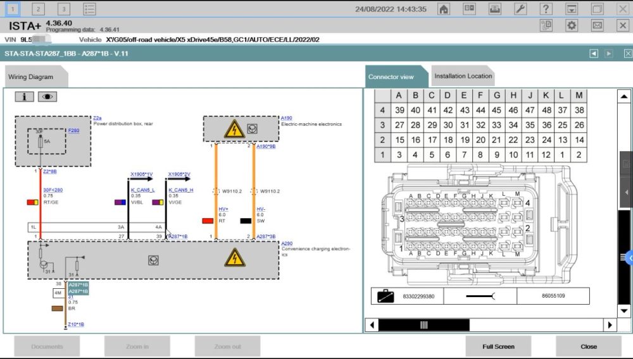The height and width of the screenshot is (359, 633).
Task: Click high-voltage warning symbol in A190 box
Action: (234, 129)
